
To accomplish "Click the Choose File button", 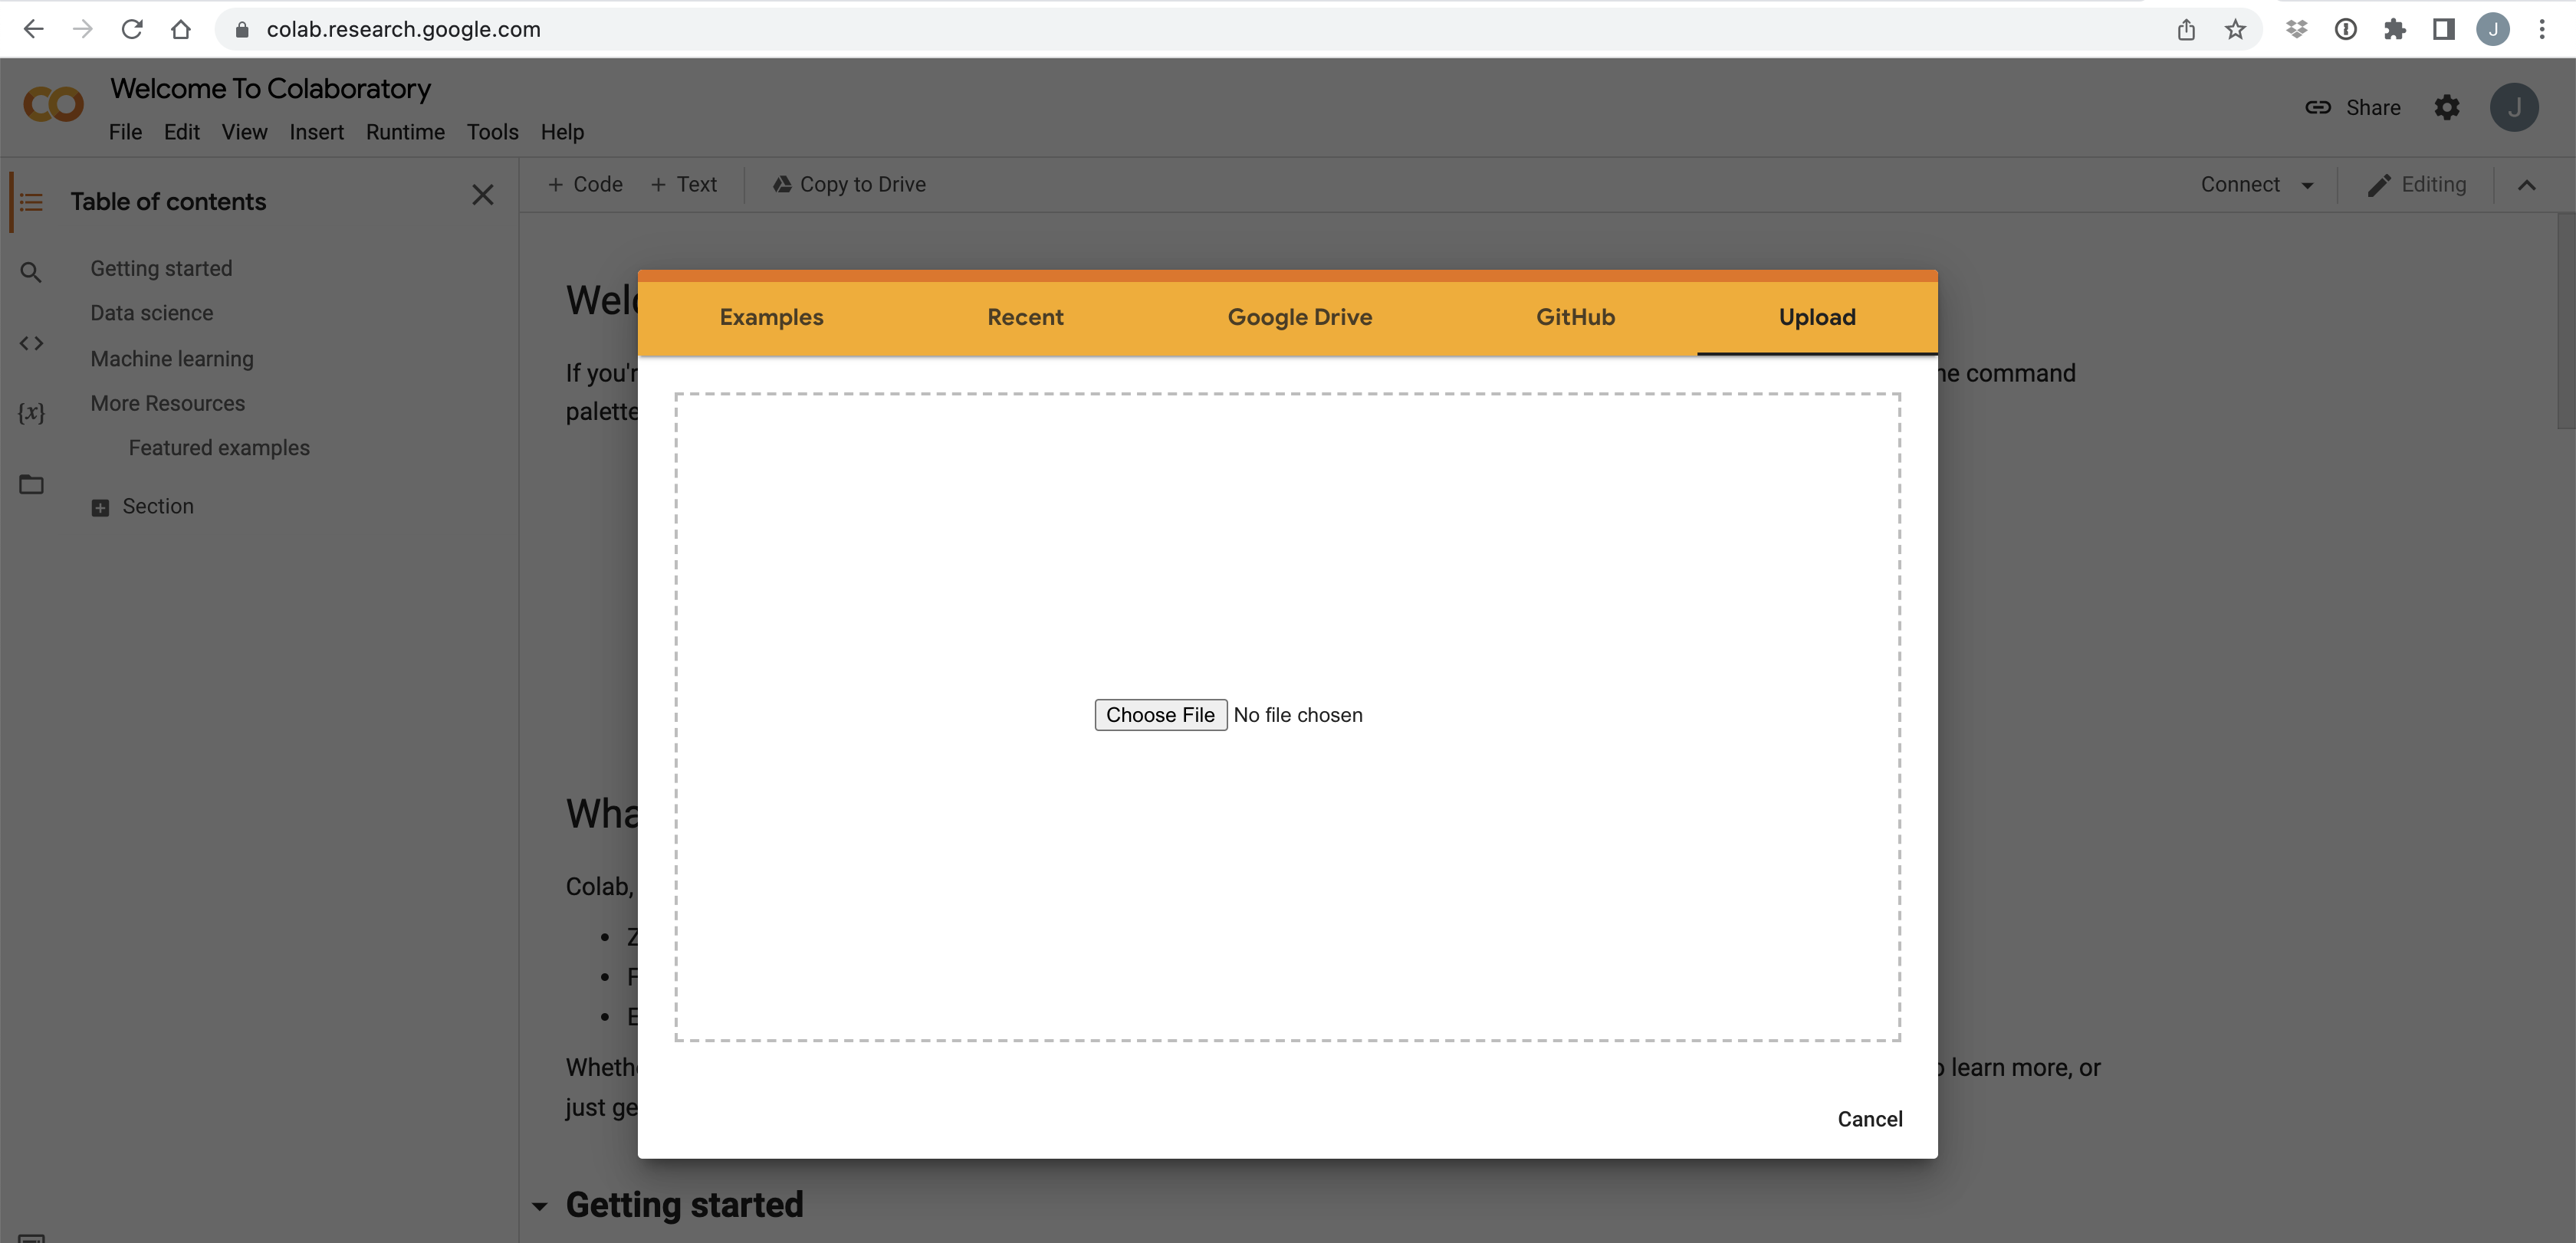I will point(1160,716).
